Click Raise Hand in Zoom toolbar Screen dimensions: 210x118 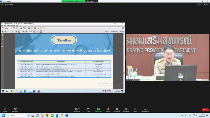pyautogui.click(x=126, y=110)
